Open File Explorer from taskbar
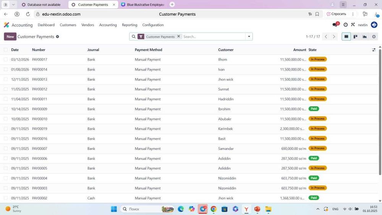Image resolution: width=382 pixels, height=215 pixels. pos(268,209)
